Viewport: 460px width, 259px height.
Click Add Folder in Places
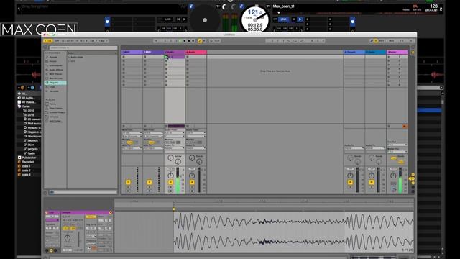(x=55, y=121)
